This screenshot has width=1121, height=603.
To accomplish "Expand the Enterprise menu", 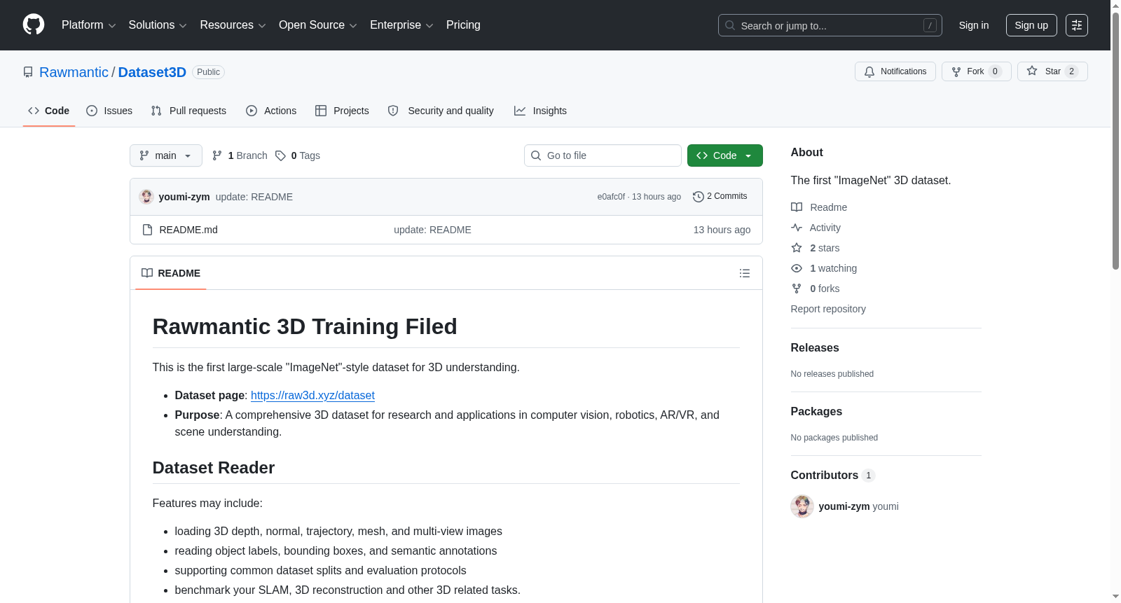I will tap(401, 25).
